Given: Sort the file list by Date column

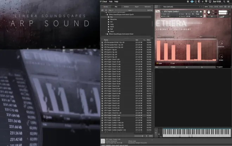Looking at the screenshot, I should 148,40.
